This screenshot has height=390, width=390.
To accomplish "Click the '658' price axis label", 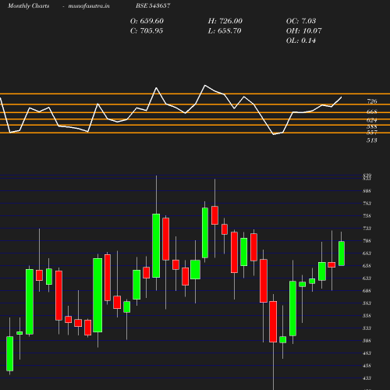I will coord(367,266).
